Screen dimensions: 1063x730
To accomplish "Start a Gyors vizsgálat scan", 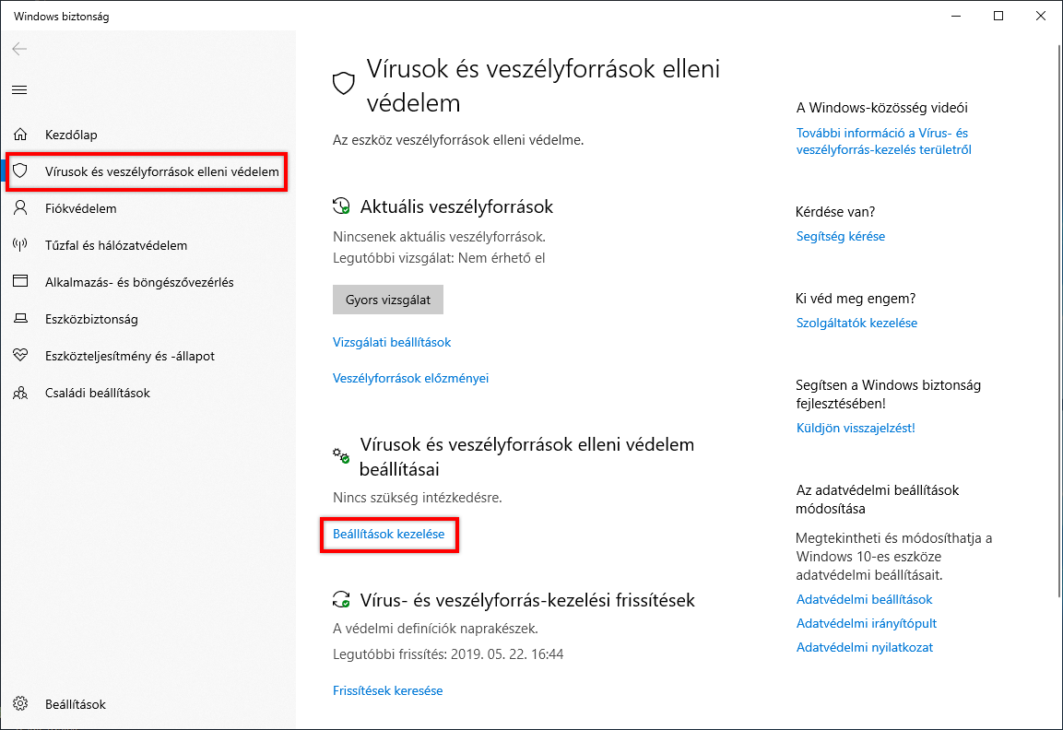I will [387, 299].
